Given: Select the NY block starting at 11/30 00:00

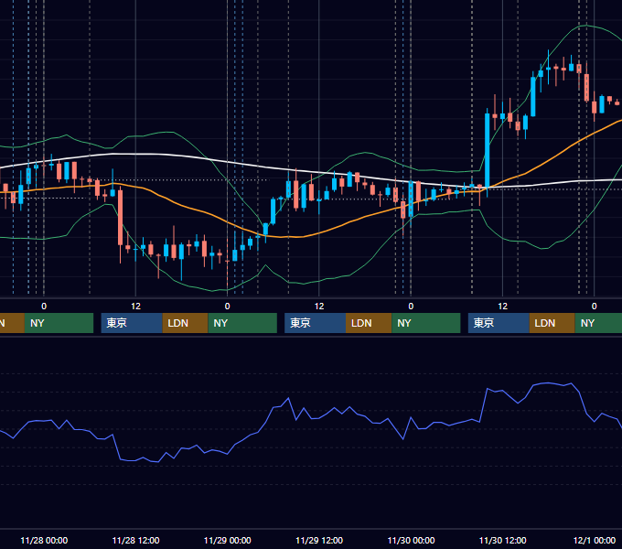Looking at the screenshot, I should click(426, 323).
